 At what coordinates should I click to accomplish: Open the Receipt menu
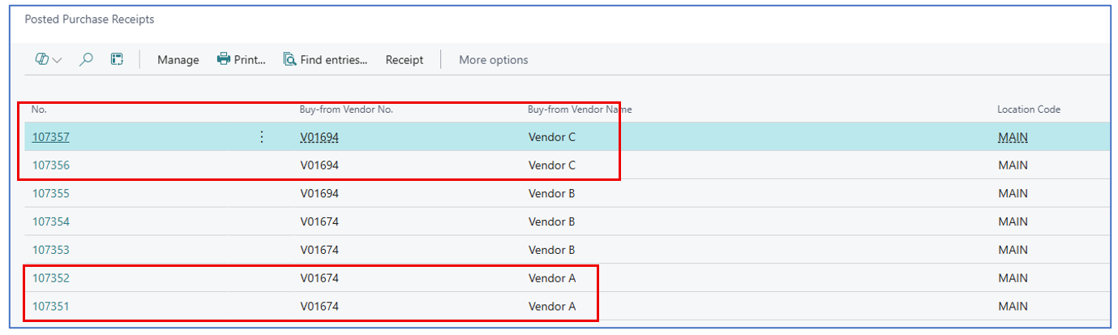pos(405,60)
